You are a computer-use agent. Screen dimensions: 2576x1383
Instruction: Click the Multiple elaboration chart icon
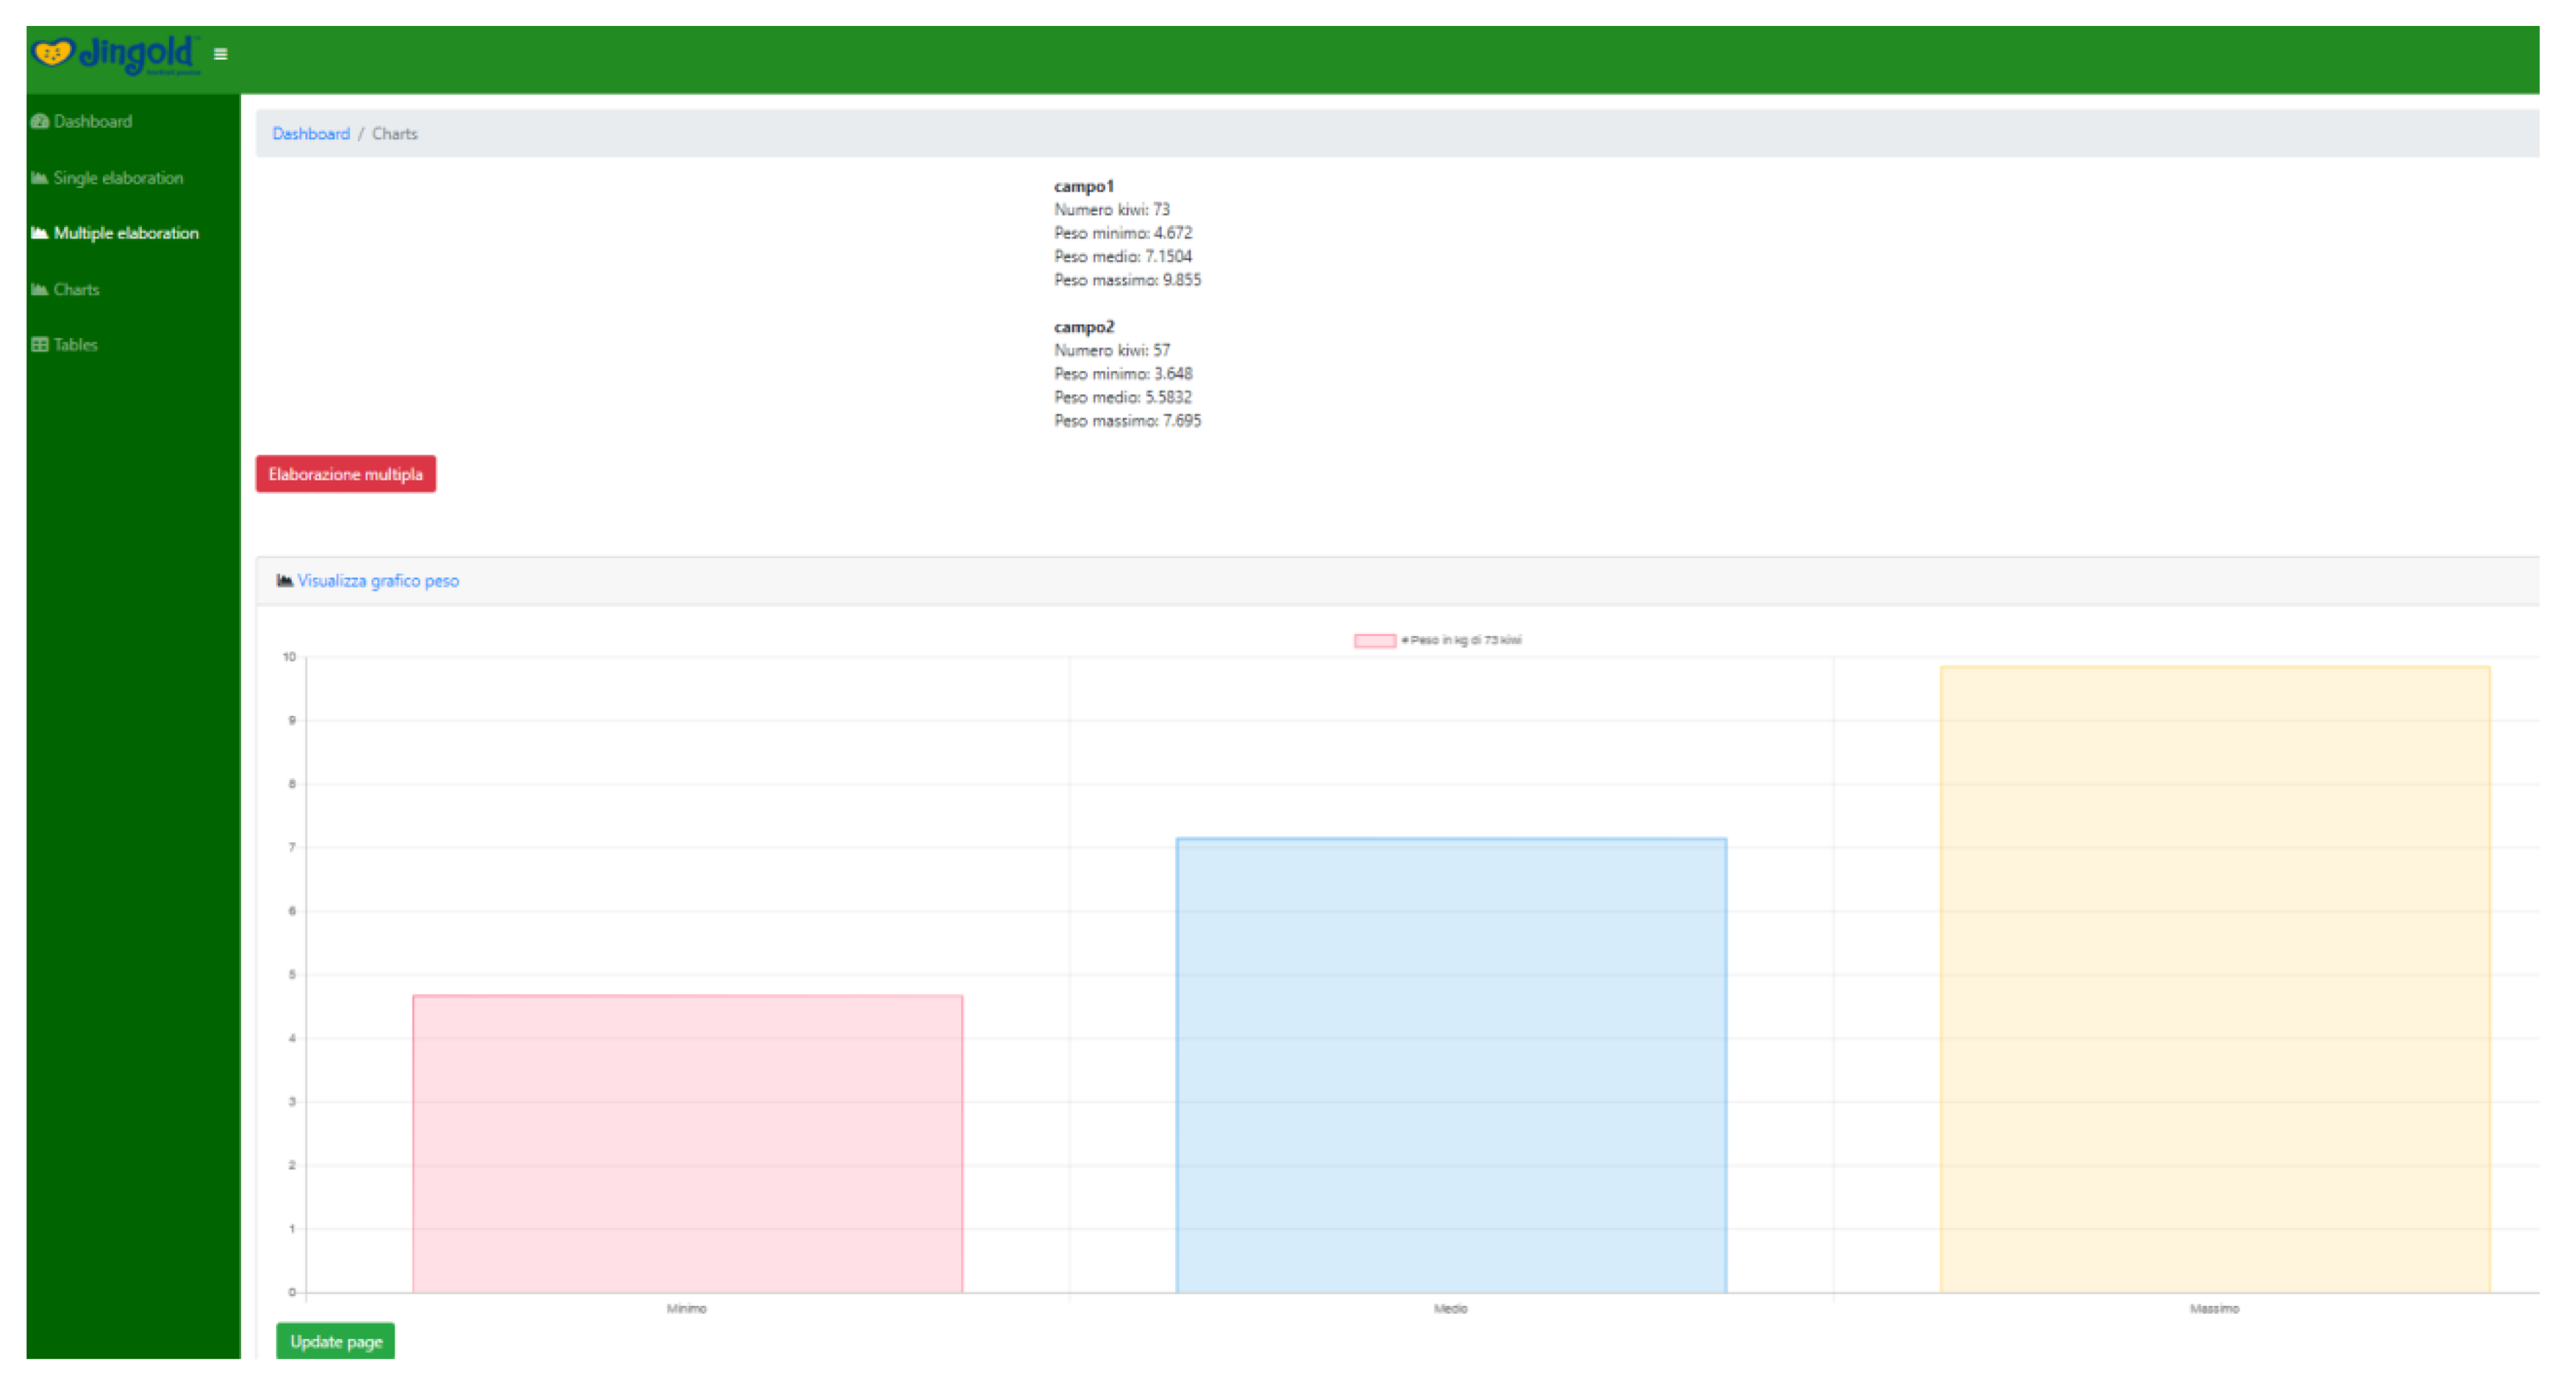coord(40,233)
